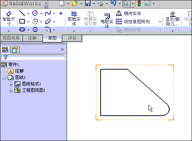Select the Arc sketch tool

pyautogui.click(x=35, y=21)
